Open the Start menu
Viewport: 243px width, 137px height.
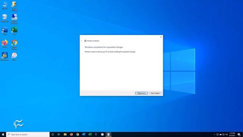(x=3, y=134)
